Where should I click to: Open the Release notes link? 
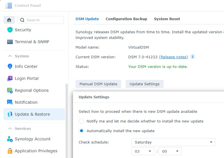173,57
